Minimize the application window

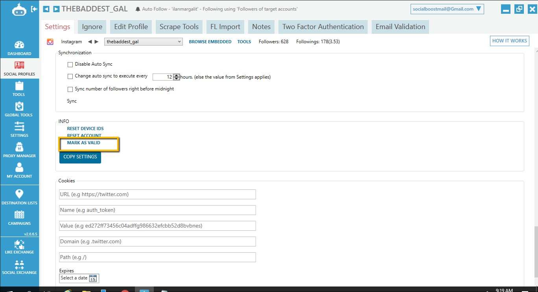coord(506,9)
